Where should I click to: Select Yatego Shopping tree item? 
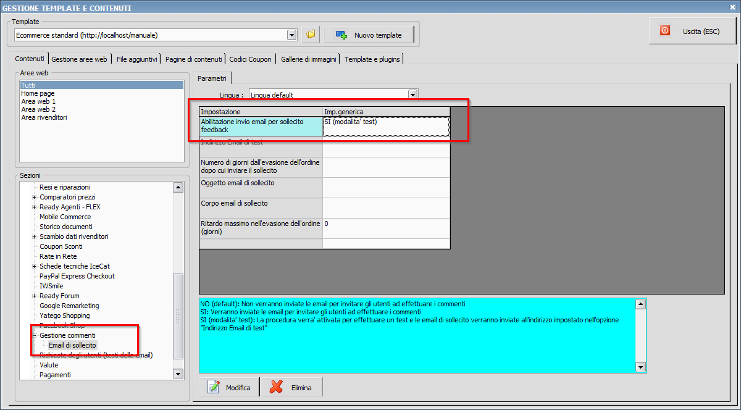[65, 316]
